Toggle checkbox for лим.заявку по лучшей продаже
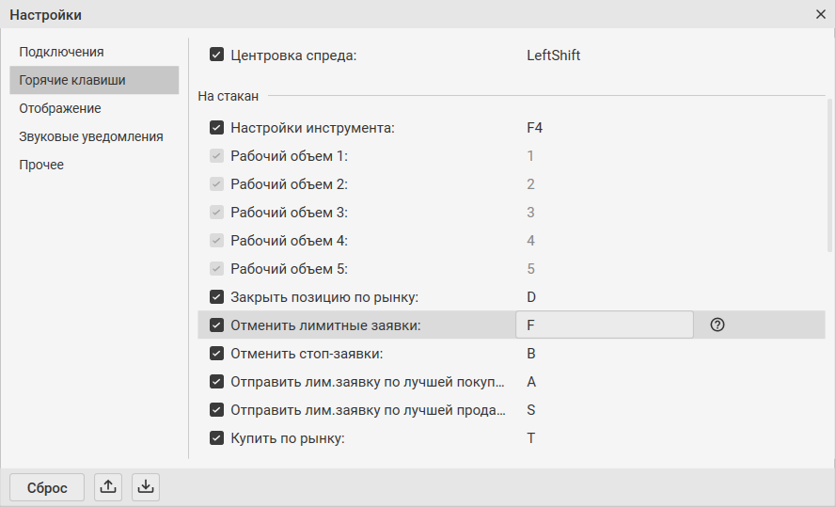Image resolution: width=836 pixels, height=507 pixels. pos(216,409)
